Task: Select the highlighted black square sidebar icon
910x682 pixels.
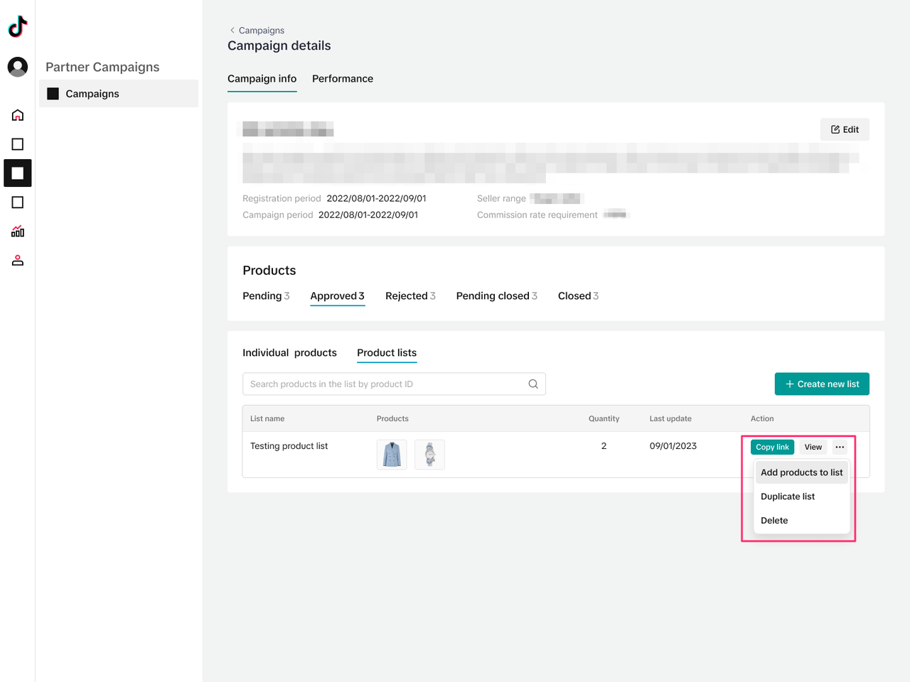Action: (x=18, y=173)
